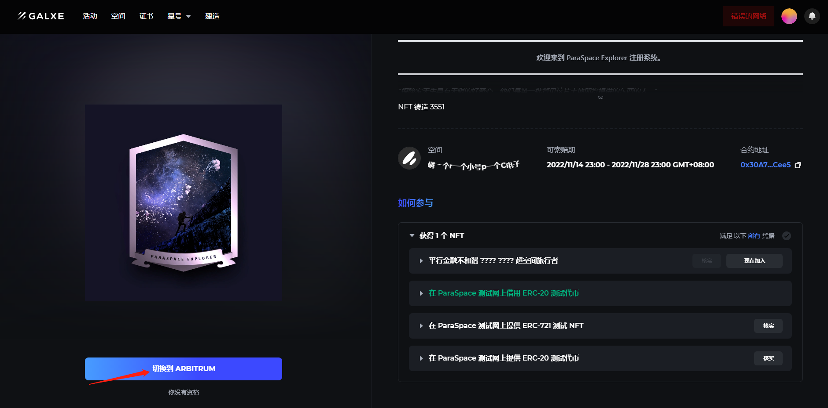
Task: Click the space avatar leaf icon
Action: pyautogui.click(x=409, y=158)
